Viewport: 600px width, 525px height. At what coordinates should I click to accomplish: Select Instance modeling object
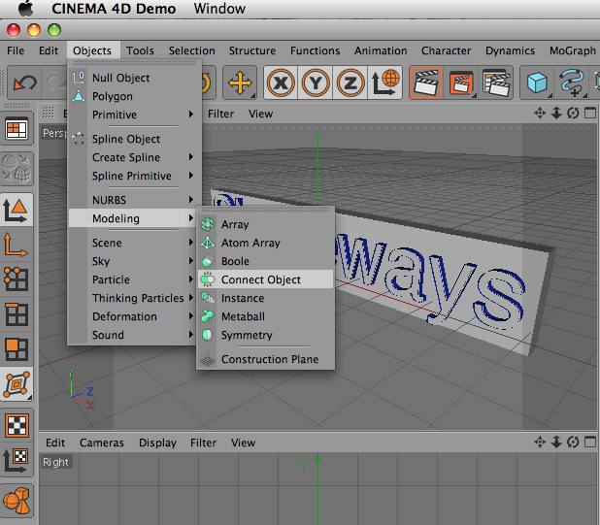tap(266, 298)
